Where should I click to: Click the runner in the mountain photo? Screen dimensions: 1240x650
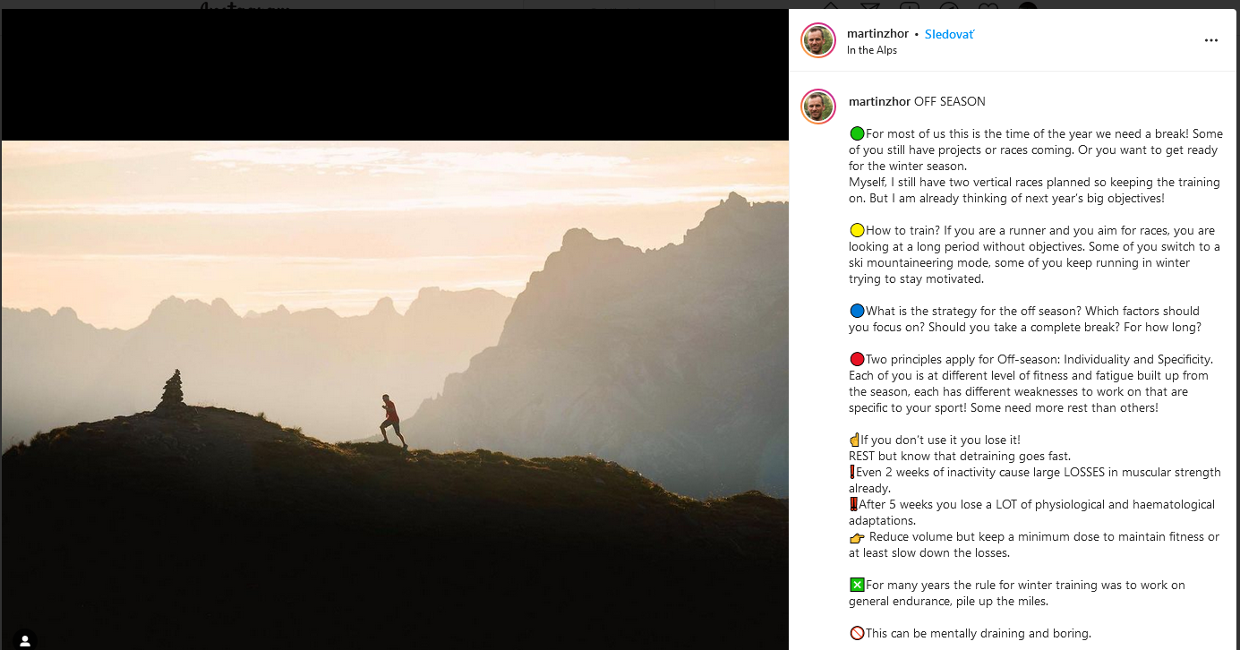391,421
